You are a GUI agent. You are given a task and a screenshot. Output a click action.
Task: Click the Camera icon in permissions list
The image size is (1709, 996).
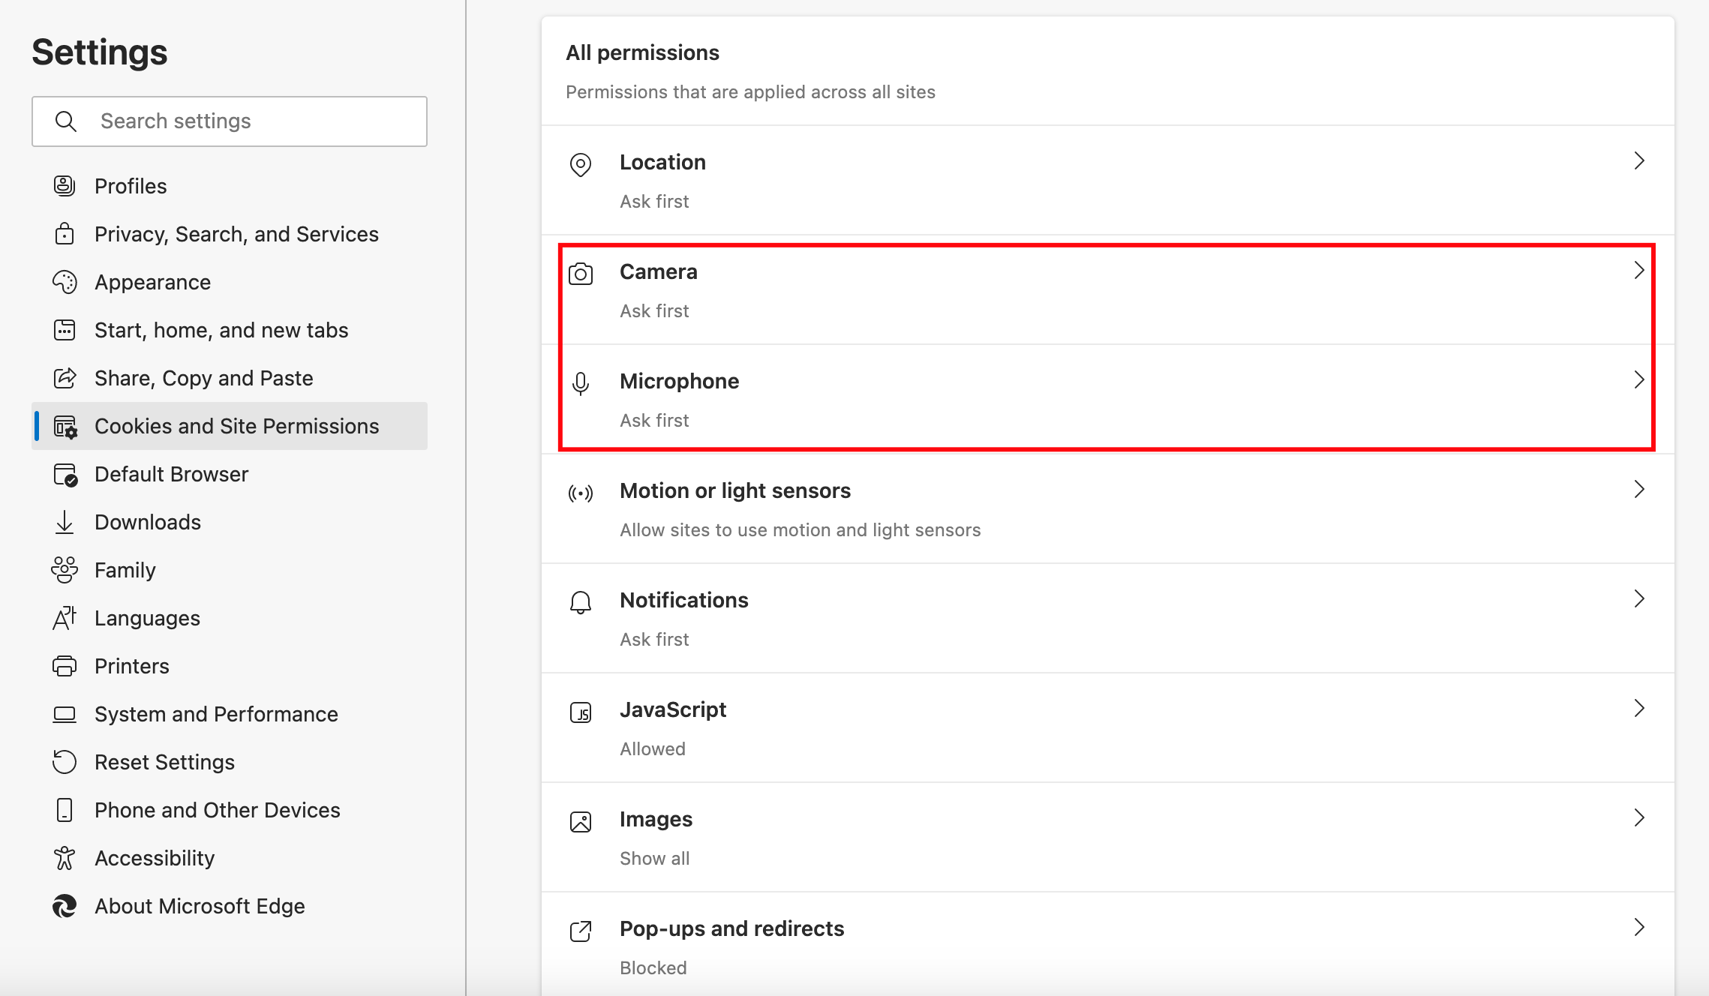(x=581, y=275)
